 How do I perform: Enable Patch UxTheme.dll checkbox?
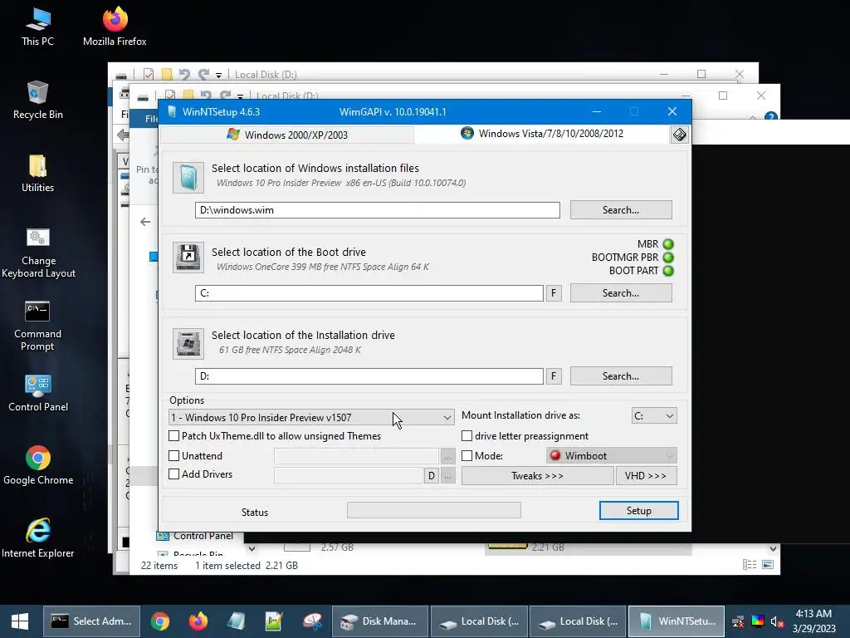click(x=174, y=435)
